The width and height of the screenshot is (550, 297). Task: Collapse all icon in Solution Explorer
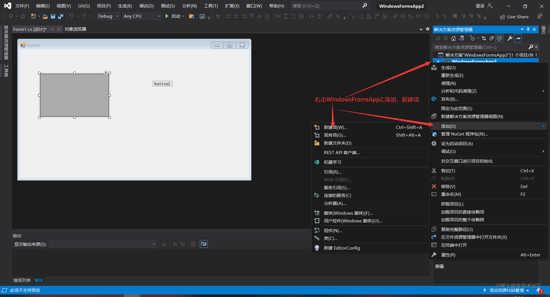click(x=492, y=38)
